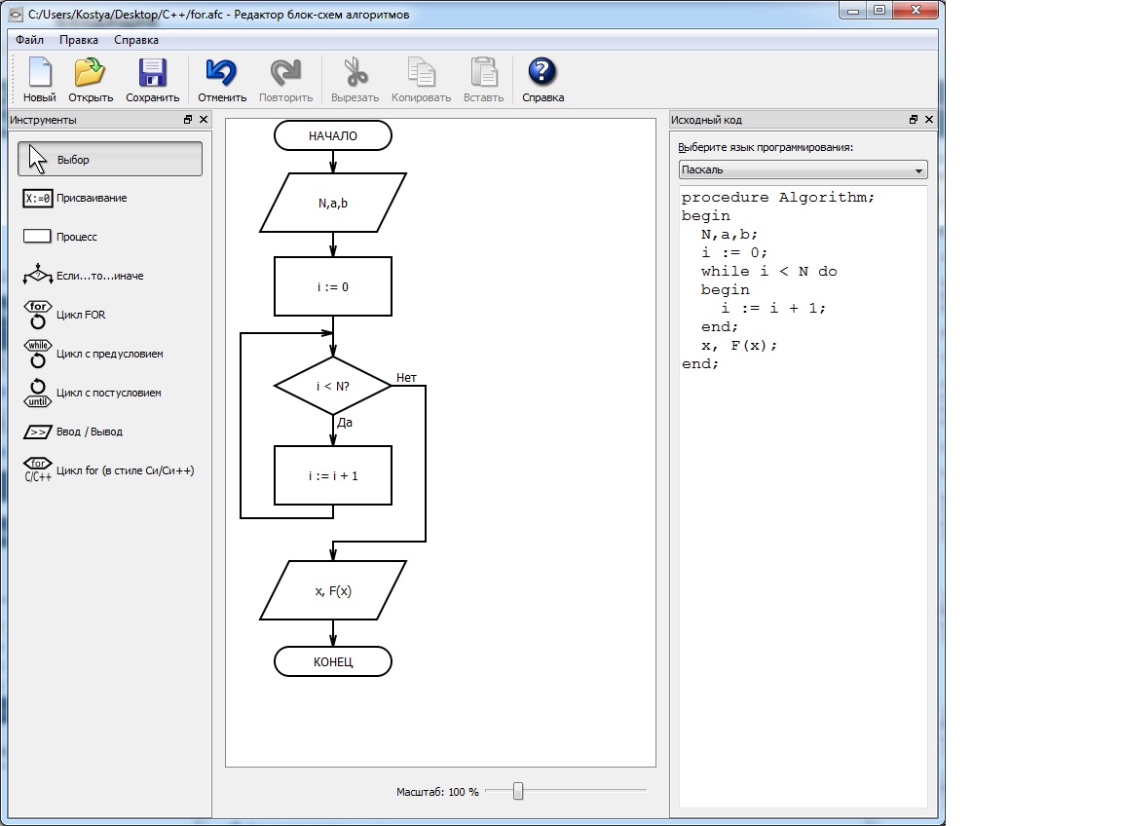Open help via the Справка toolbar icon

tap(542, 80)
